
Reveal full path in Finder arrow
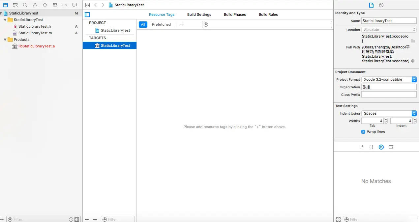coord(413,61)
